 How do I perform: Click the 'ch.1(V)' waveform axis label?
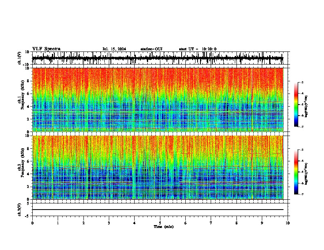tap(20, 58)
